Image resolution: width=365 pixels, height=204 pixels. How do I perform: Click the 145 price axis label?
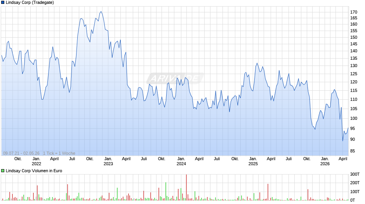[354, 44]
